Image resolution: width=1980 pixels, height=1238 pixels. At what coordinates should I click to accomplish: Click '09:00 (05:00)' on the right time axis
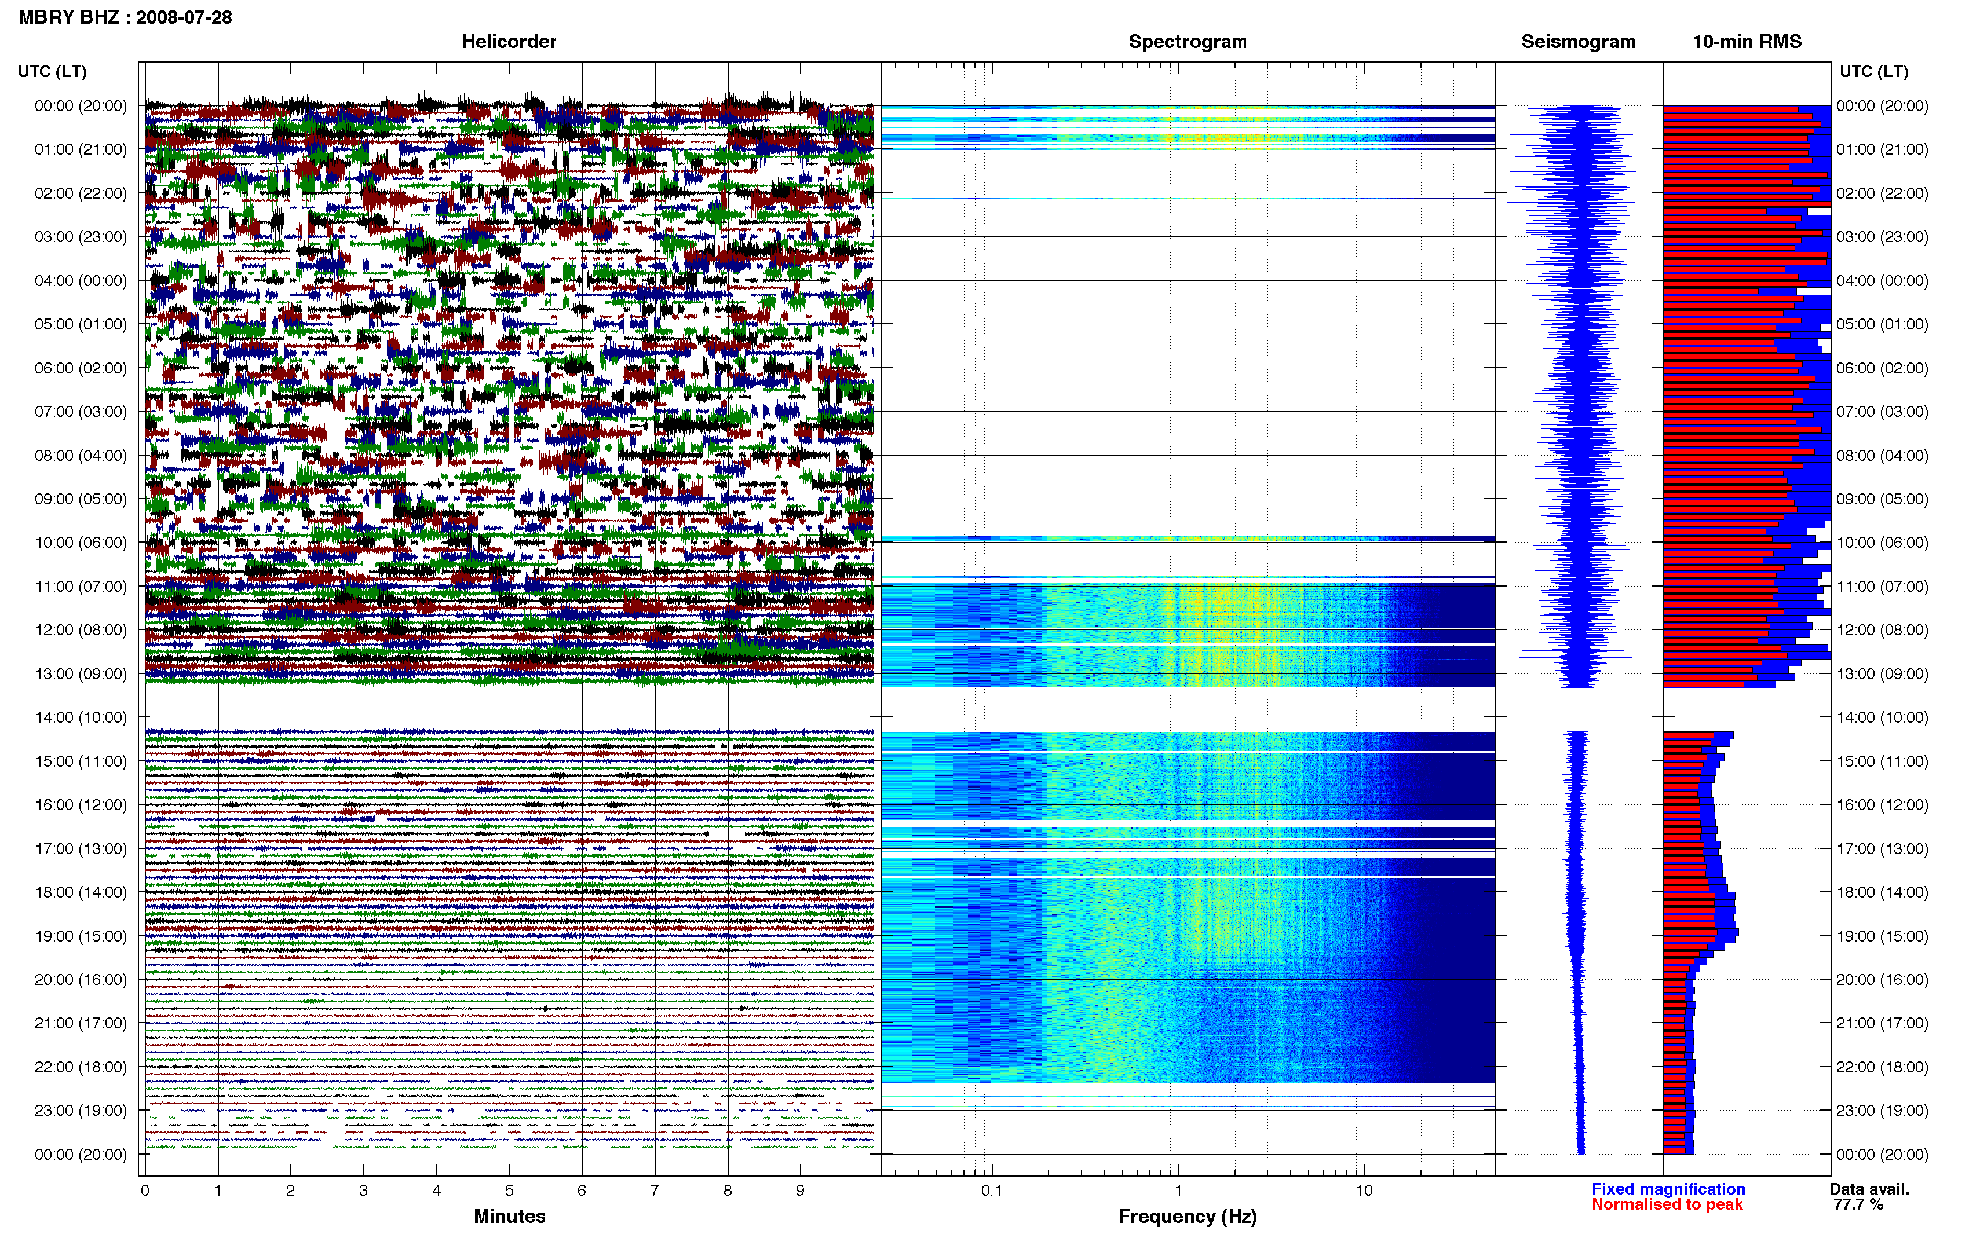[1882, 499]
